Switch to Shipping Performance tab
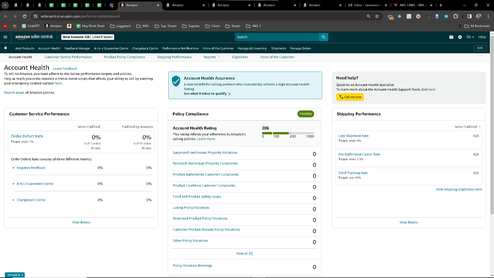This screenshot has width=494, height=278. [x=174, y=57]
